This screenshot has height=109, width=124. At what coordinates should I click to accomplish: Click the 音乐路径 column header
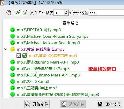[70, 23]
